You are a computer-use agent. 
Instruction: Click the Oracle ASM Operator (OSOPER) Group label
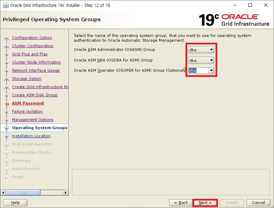click(x=128, y=70)
